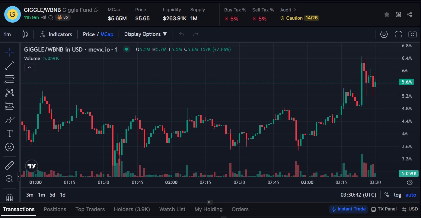This screenshot has width=421, height=218.
Task: Enter fullscreen chart mode
Action: pos(398,34)
